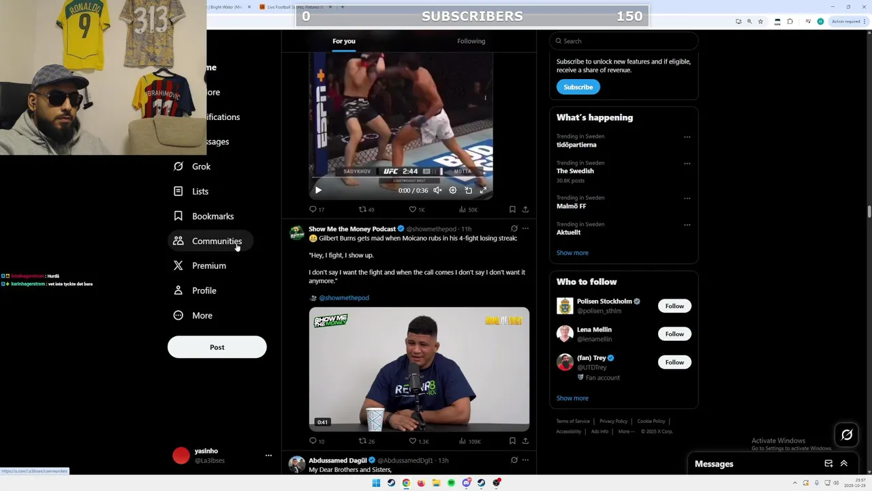872x491 pixels.
Task: Reply to the UFC video post (17)
Action: (317, 209)
